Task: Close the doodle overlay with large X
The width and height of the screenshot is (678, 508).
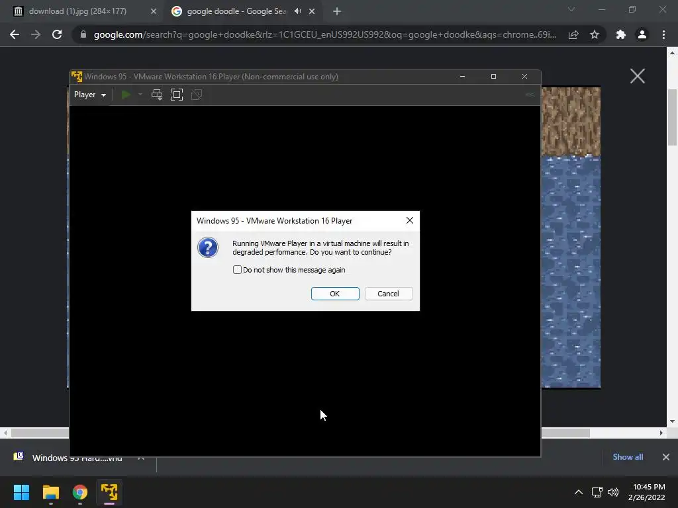Action: tap(638, 76)
